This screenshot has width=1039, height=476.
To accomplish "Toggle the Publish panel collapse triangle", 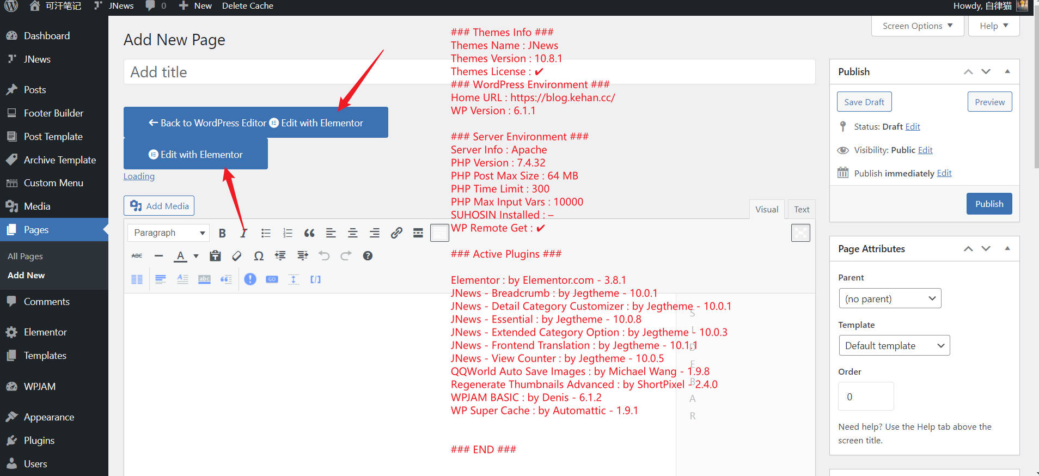I will click(x=1007, y=71).
